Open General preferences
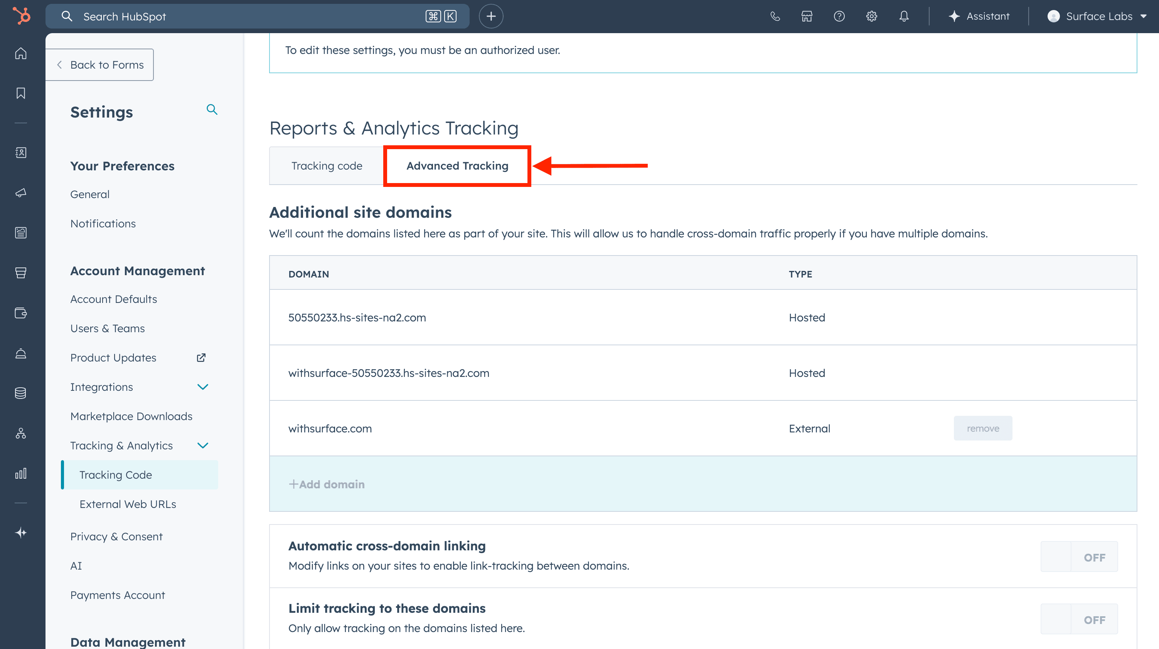This screenshot has height=649, width=1159. pyautogui.click(x=89, y=194)
